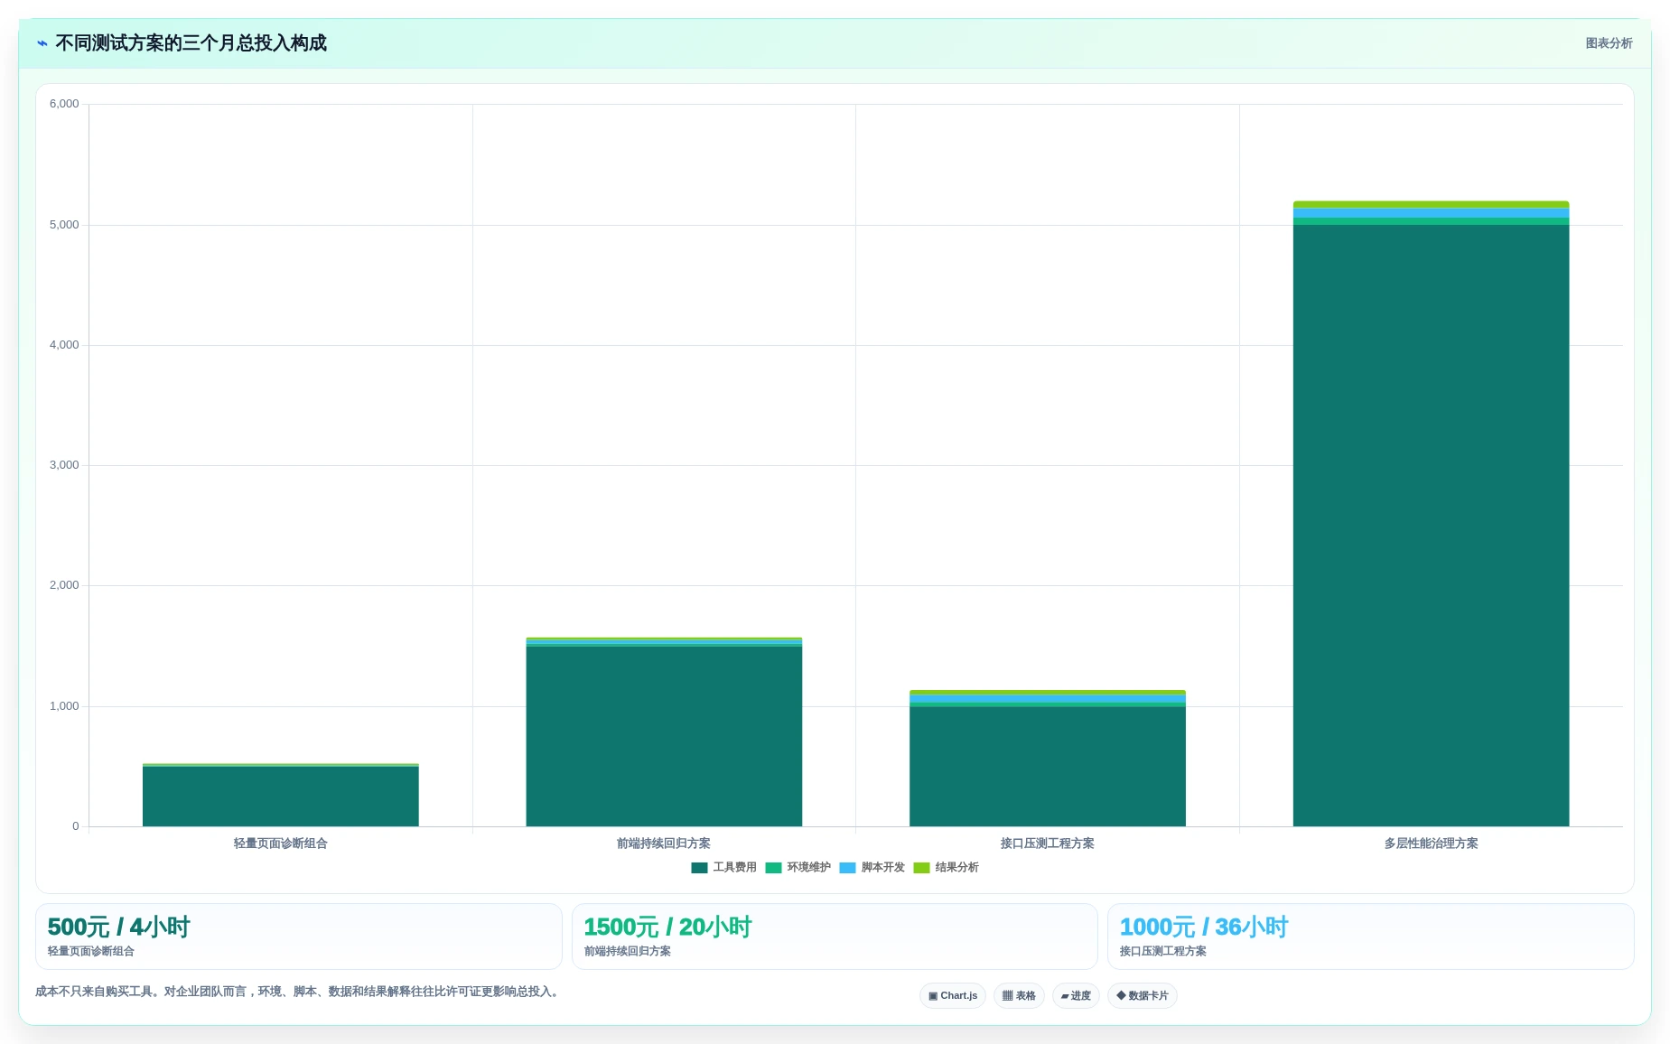Click the 1500元 / 20小时 data card
This screenshot has height=1044, width=1670.
835,937
